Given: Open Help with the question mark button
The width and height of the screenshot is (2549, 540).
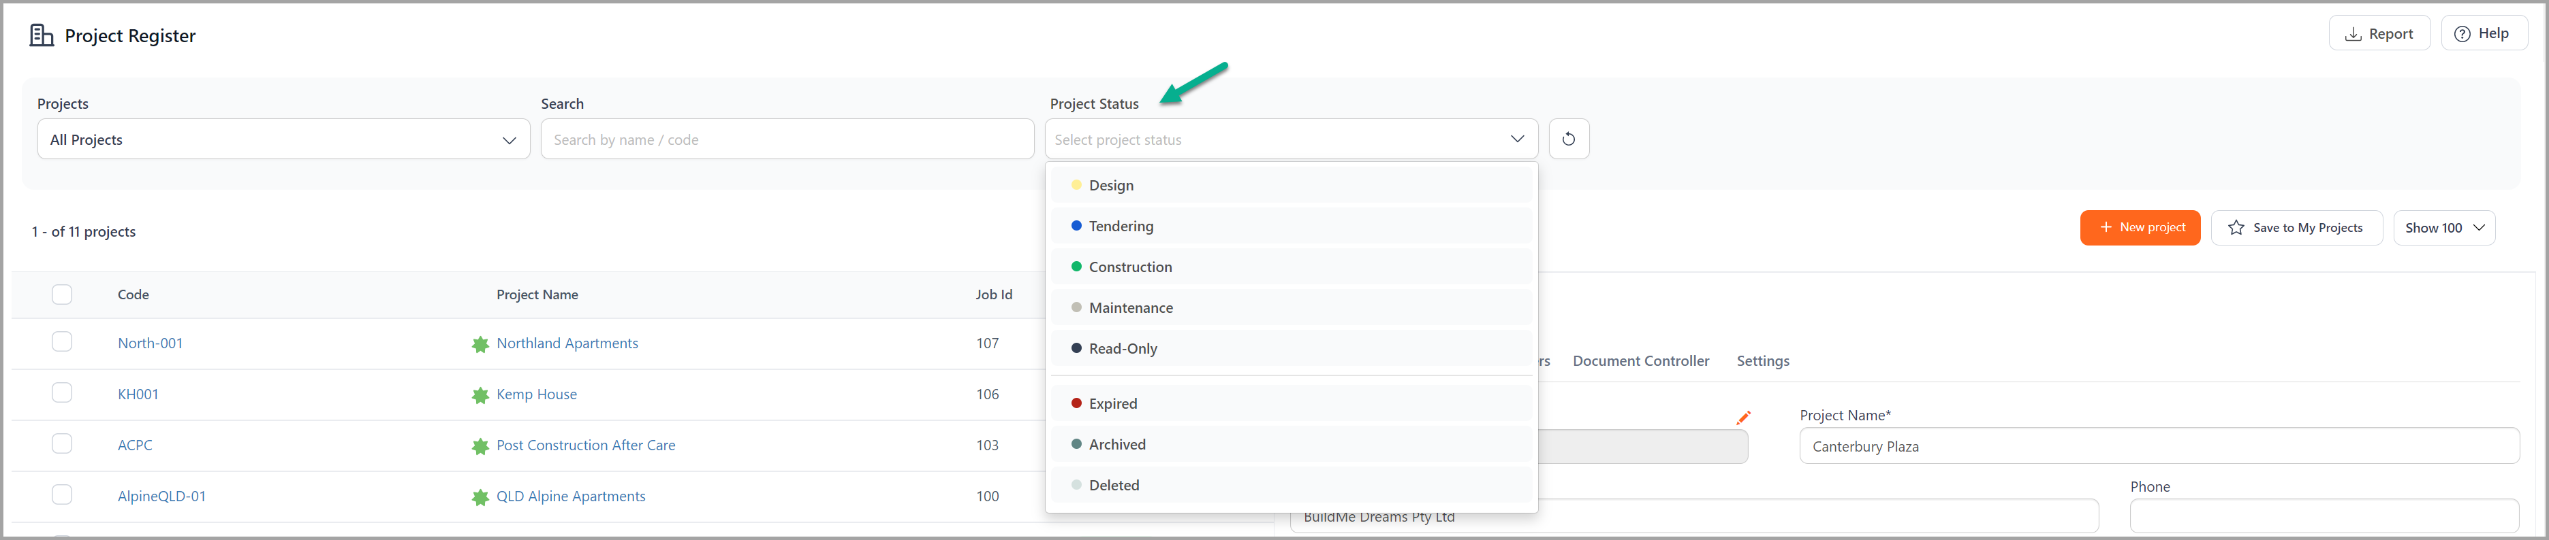Looking at the screenshot, I should pyautogui.click(x=2483, y=33).
